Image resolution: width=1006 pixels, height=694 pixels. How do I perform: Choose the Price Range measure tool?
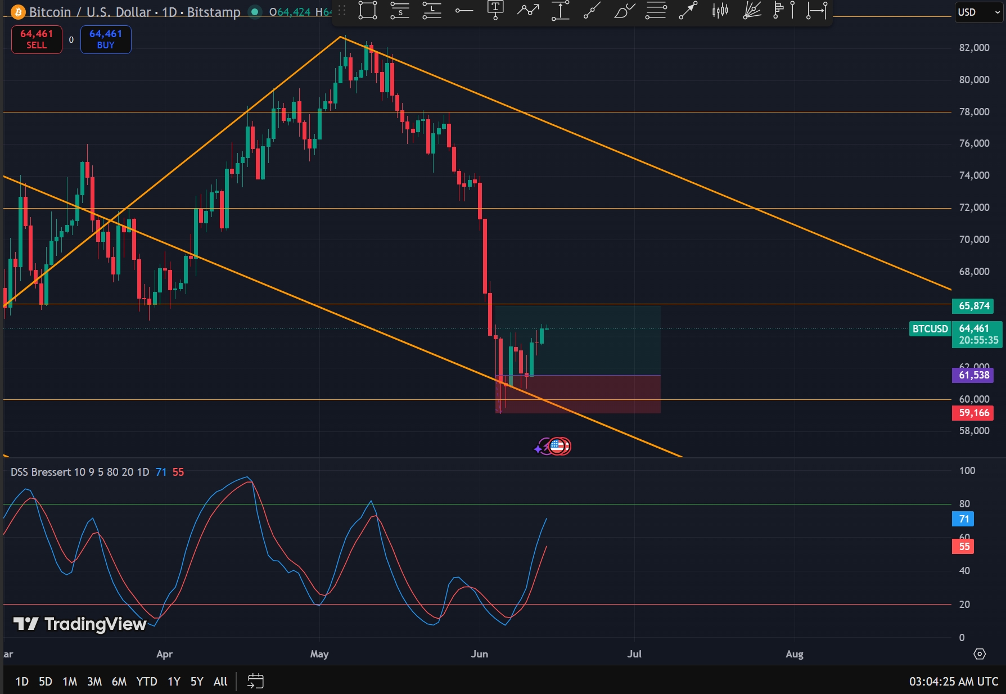[x=560, y=11]
